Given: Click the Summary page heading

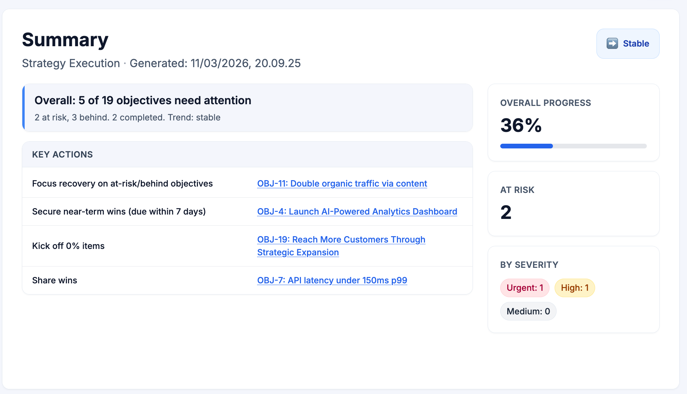Looking at the screenshot, I should [x=65, y=40].
